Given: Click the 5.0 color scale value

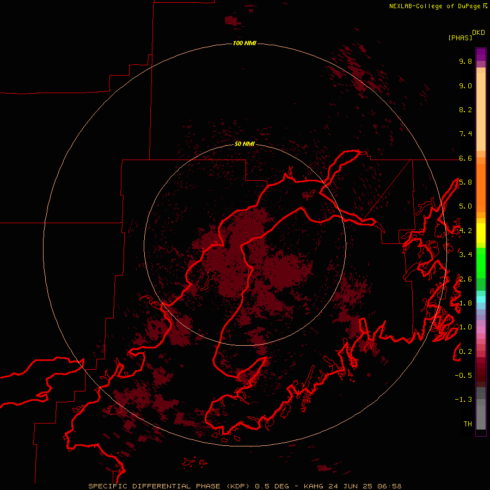Looking at the screenshot, I should (465, 206).
